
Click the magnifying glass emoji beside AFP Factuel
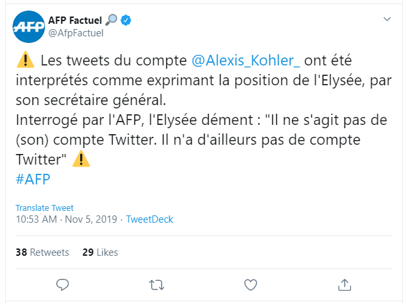coord(111,20)
